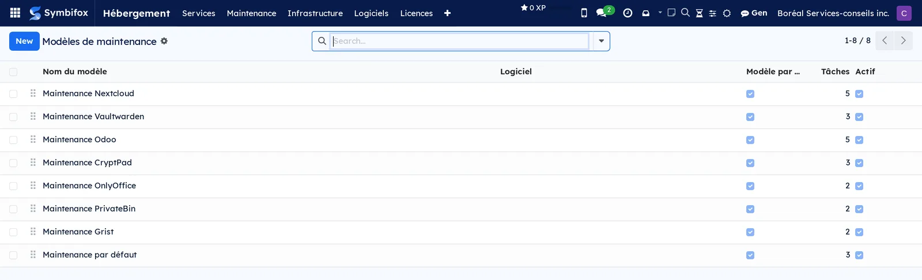
Task: Create a record with the New button
Action: (x=24, y=41)
